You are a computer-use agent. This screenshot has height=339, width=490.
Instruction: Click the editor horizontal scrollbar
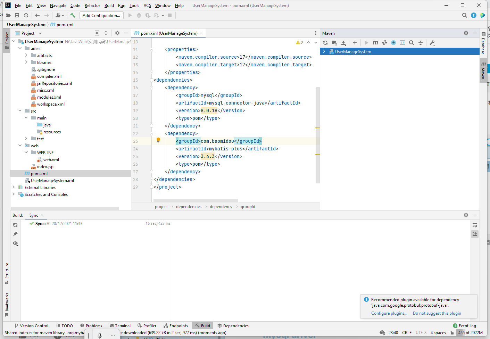pyautogui.click(x=196, y=200)
